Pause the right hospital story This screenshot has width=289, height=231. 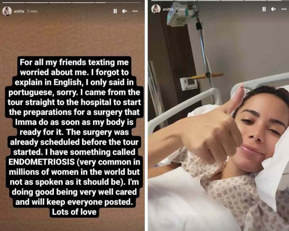[x=264, y=9]
